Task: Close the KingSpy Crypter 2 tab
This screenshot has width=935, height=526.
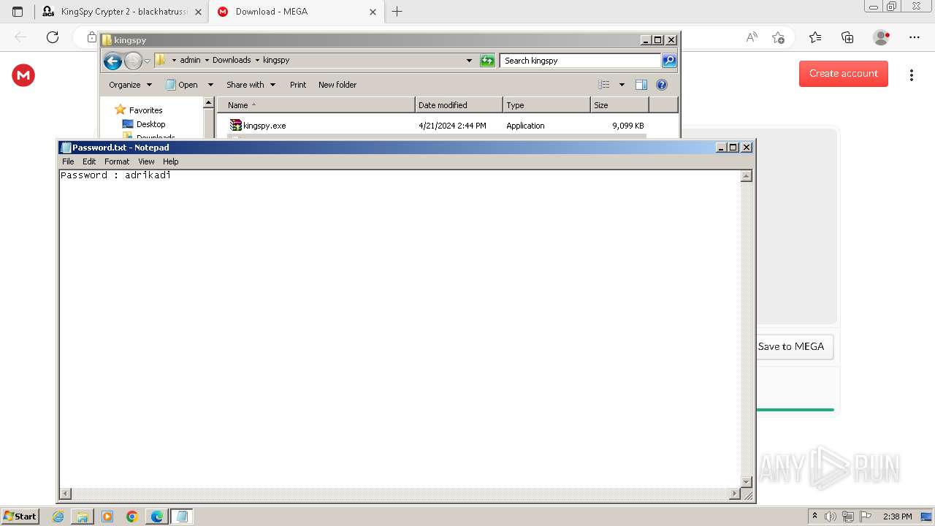Action: [x=198, y=12]
